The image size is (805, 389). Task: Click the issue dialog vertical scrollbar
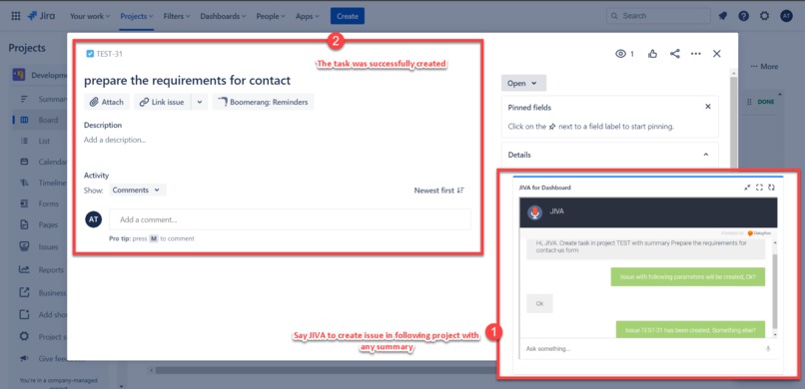click(734, 123)
